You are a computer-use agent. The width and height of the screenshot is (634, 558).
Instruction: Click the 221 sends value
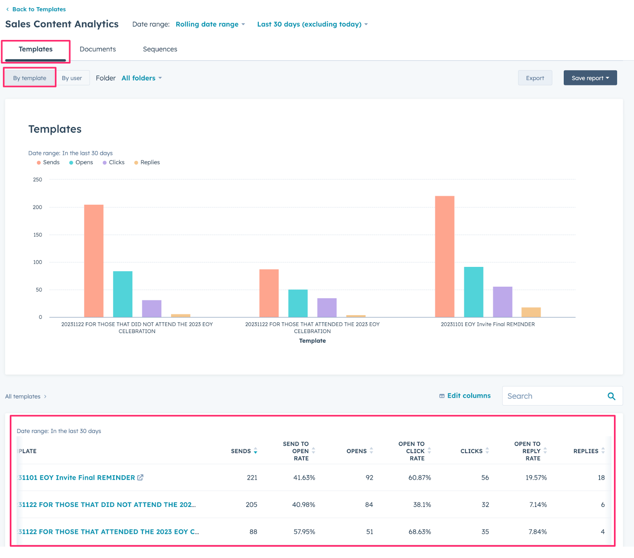tap(252, 478)
